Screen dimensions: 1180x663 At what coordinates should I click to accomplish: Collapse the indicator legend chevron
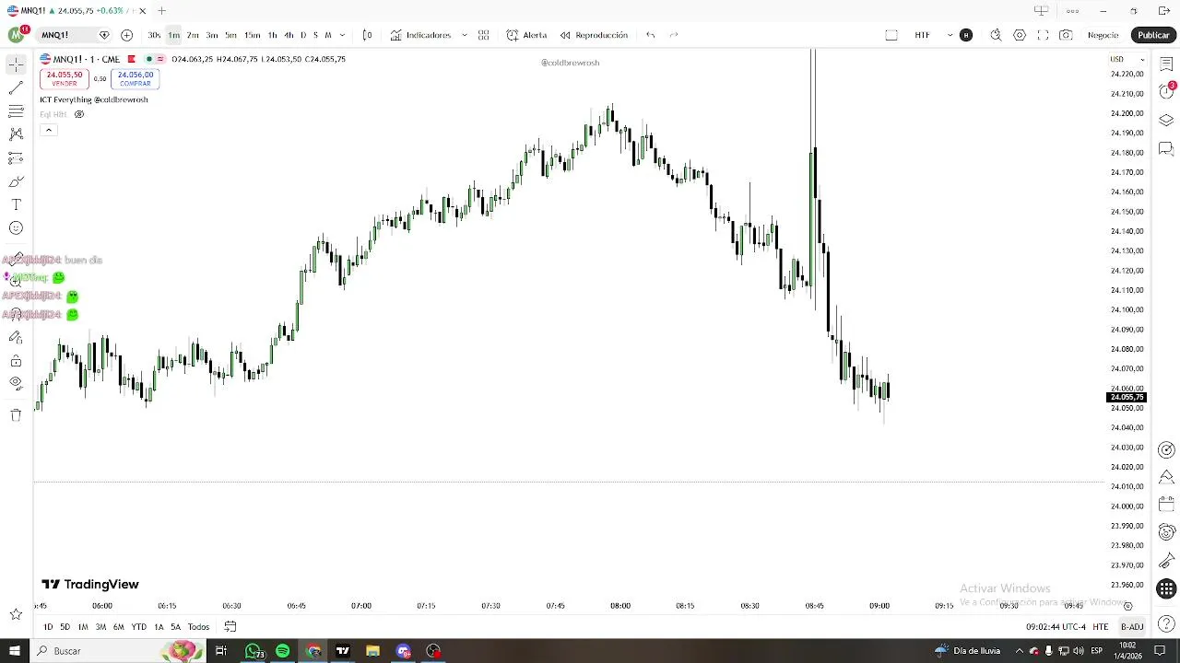point(49,130)
